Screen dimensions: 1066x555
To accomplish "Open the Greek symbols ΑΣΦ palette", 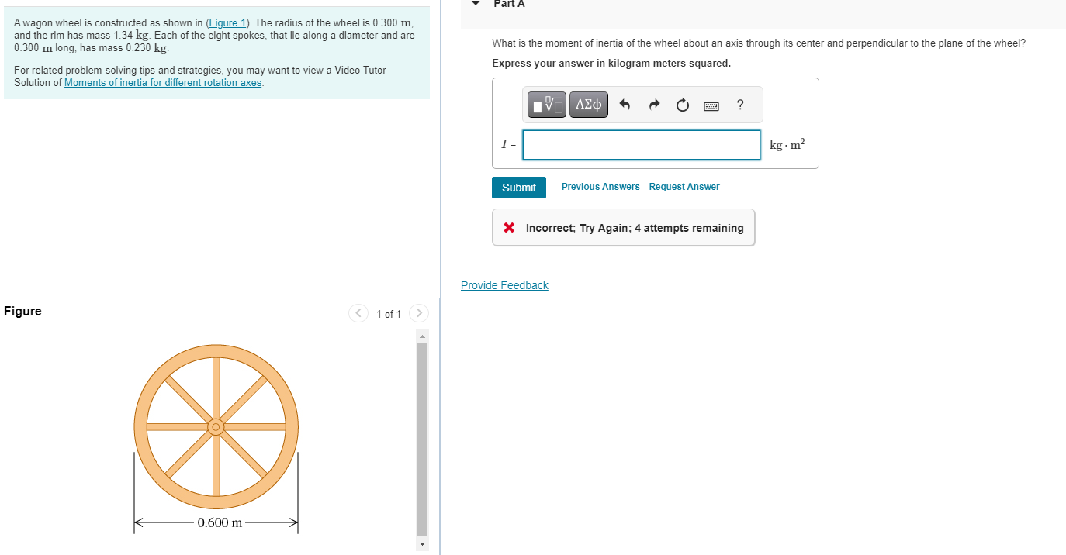I will click(588, 104).
